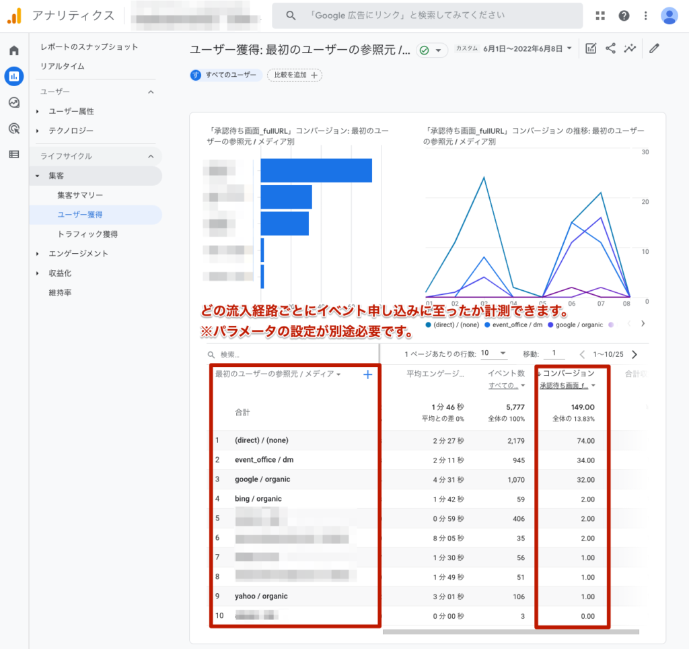Open レポートのスナップショット
Viewport: 689px width, 649px height.
[x=89, y=47]
